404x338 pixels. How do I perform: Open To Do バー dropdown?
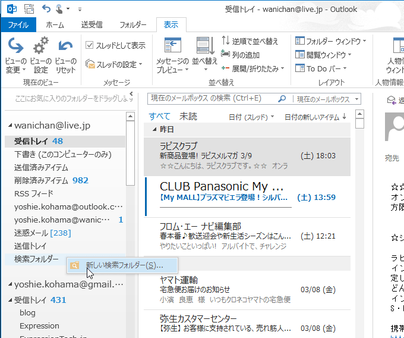click(x=321, y=68)
